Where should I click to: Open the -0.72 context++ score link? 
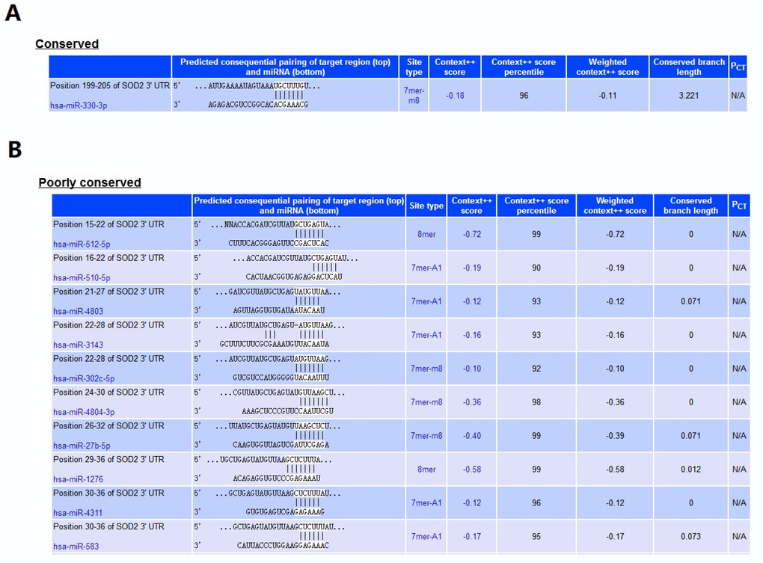pos(471,234)
